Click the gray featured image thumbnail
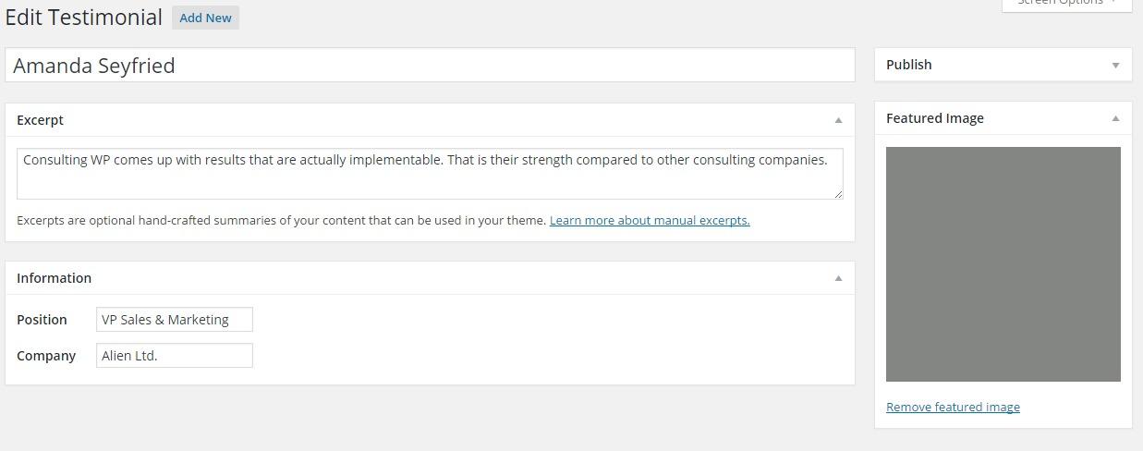Image resolution: width=1143 pixels, height=451 pixels. click(x=1003, y=263)
